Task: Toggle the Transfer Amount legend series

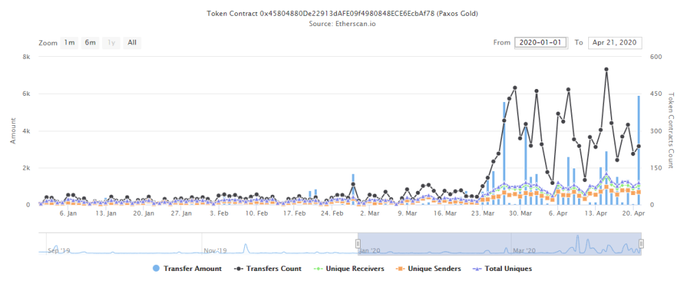Action: 188,268
